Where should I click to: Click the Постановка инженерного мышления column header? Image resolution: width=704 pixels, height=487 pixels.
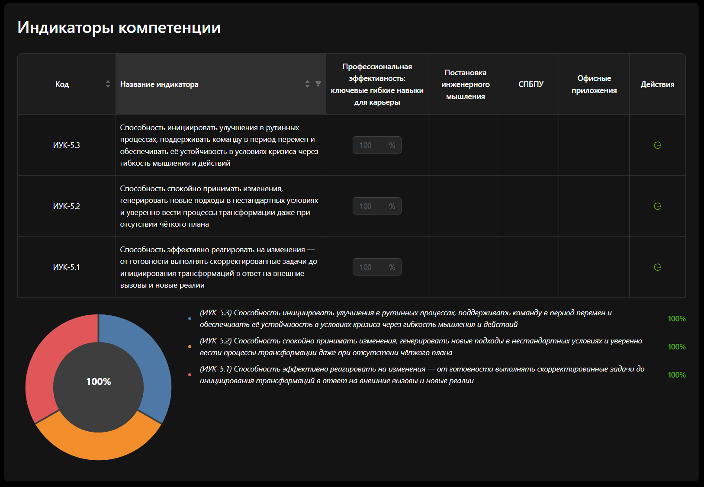466,84
